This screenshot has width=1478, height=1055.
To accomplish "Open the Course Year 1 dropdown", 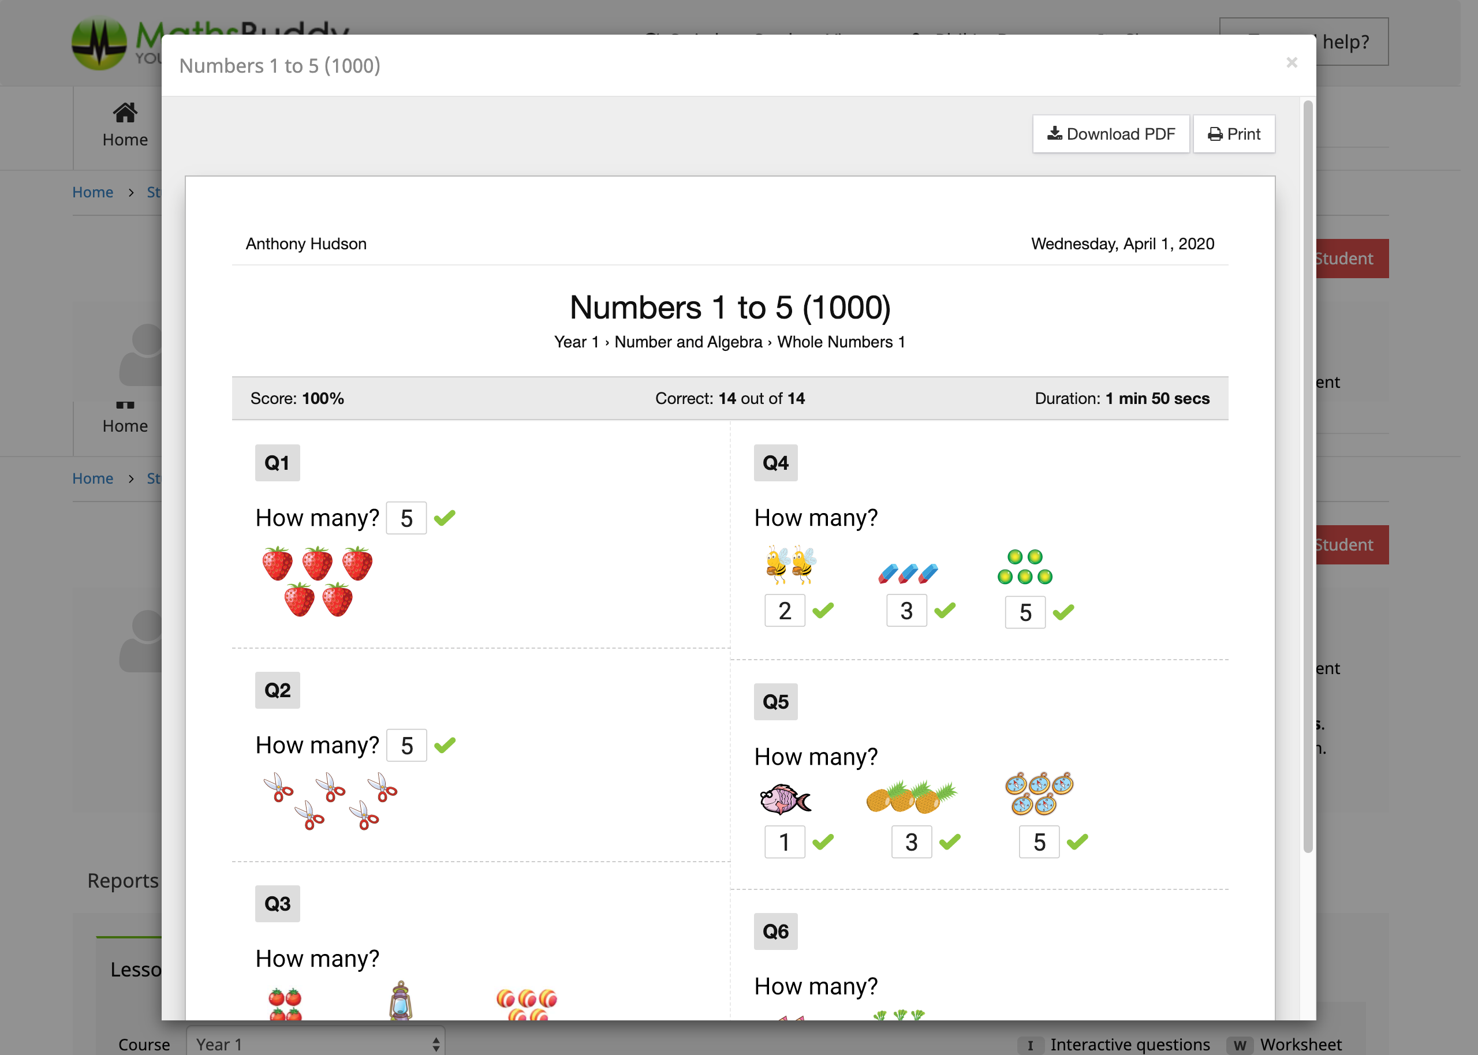I will click(x=316, y=1043).
